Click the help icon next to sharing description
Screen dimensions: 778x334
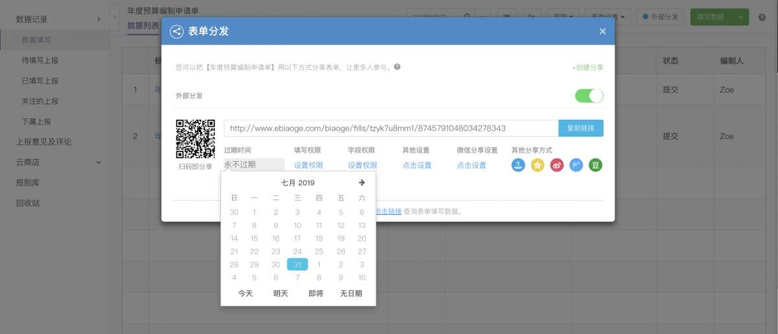(397, 66)
